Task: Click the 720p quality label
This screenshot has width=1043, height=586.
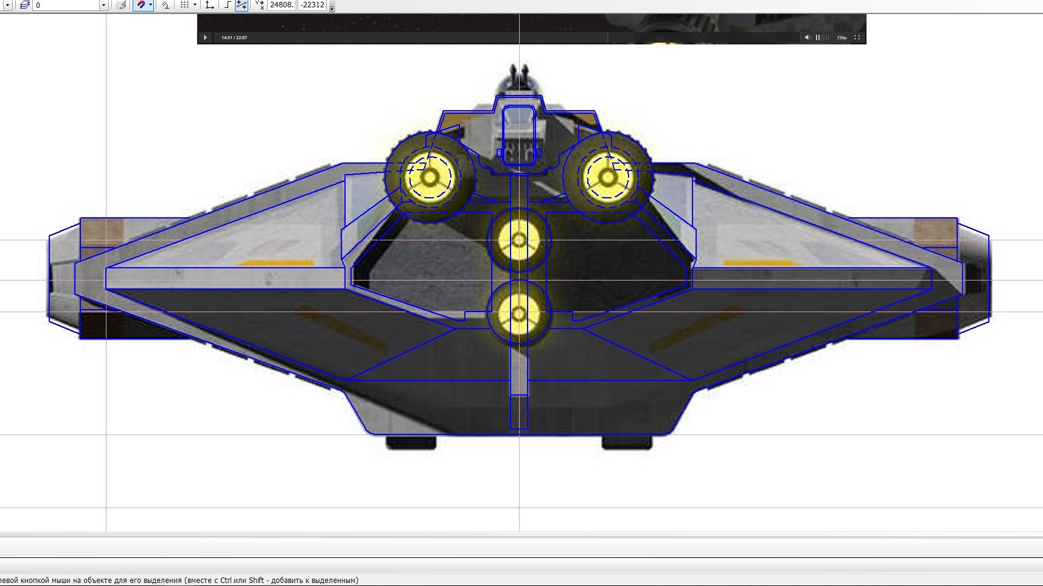Action: coord(841,38)
